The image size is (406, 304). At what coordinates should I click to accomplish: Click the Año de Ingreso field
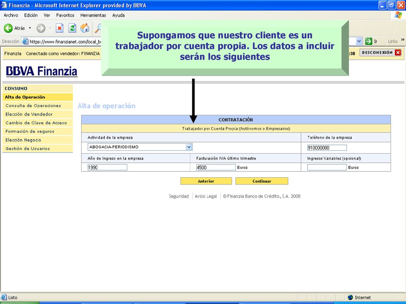(107, 167)
